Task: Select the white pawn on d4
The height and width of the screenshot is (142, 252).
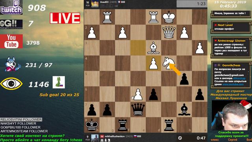Action: click(153, 64)
